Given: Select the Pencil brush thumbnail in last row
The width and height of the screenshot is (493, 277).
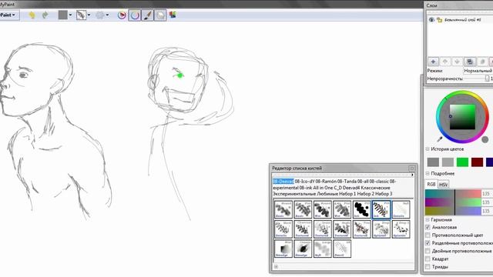Looking at the screenshot, I should 342,249.
